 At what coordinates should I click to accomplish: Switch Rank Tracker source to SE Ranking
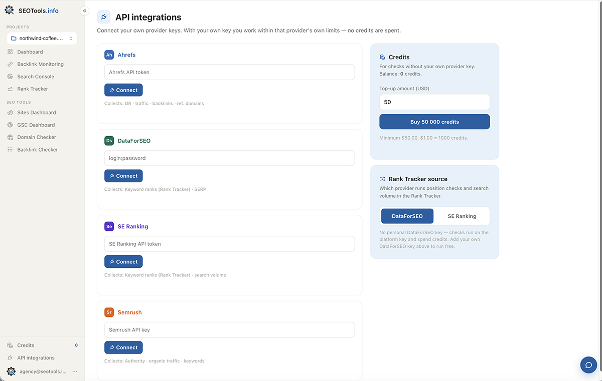(462, 216)
